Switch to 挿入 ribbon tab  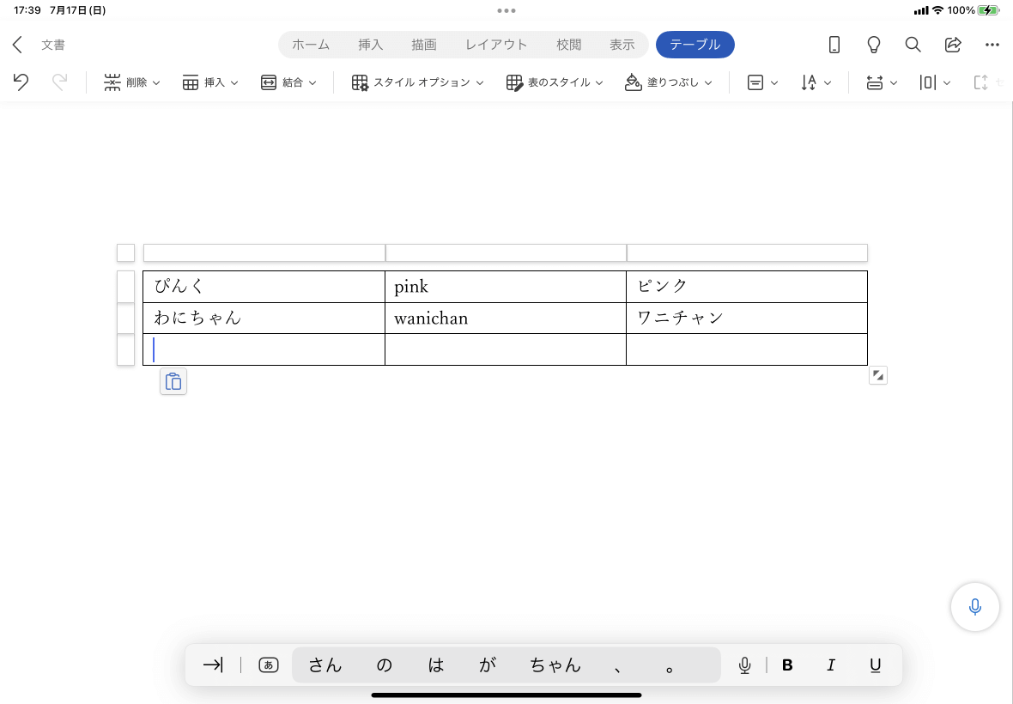370,45
